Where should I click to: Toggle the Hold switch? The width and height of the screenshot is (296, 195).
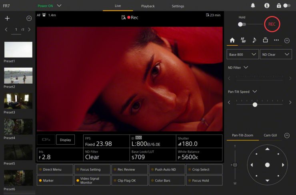[242, 24]
